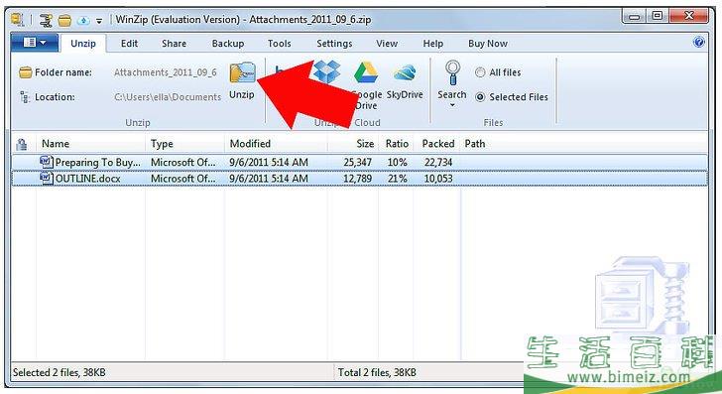Click Modified date of OUTLINE.docx row

(x=269, y=179)
